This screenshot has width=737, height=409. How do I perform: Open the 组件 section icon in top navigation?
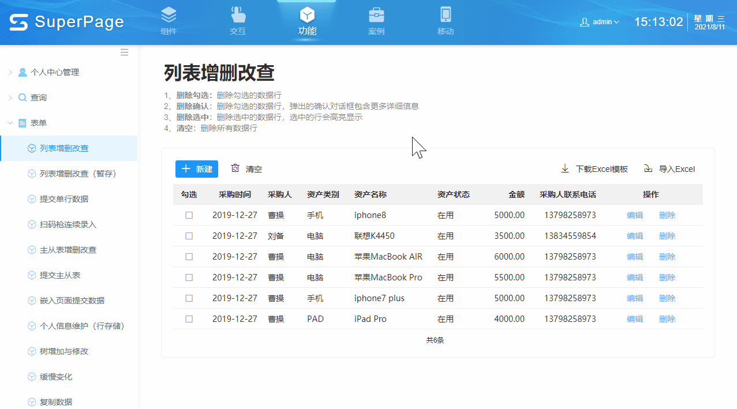coord(168,14)
